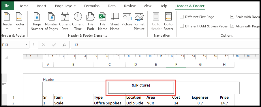
Task: Open the Formulas tab
Action: point(92,6)
